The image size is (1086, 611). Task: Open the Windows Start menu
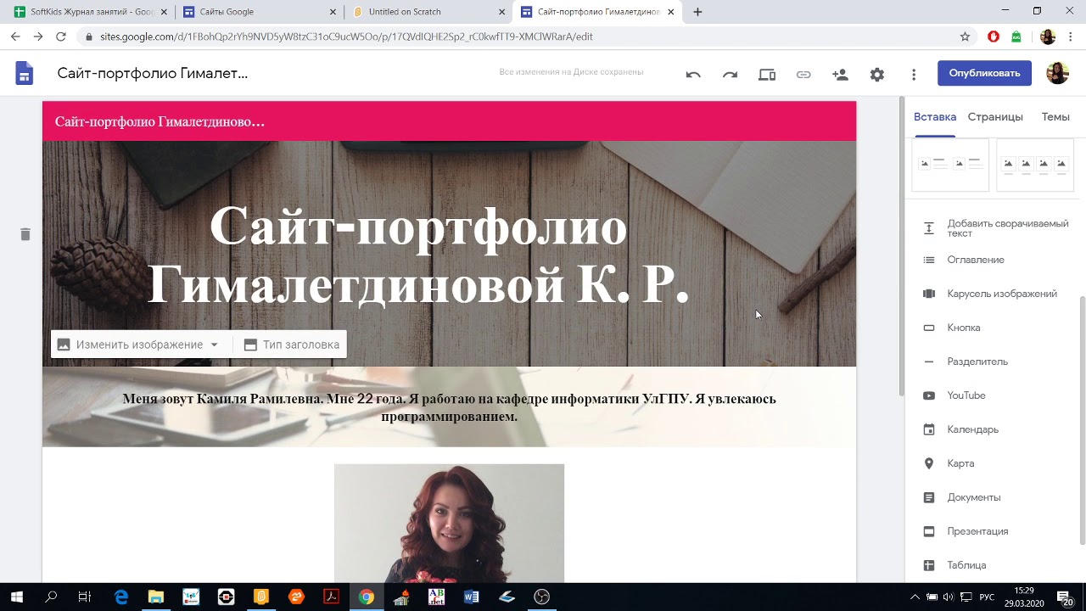(16, 597)
